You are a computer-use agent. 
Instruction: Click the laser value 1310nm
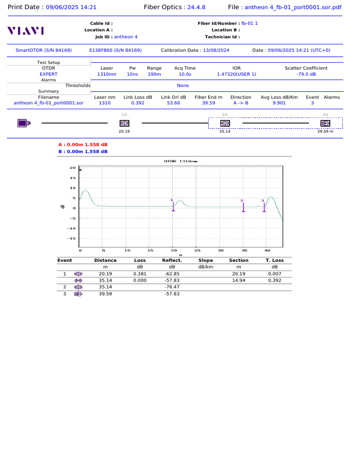[106, 74]
